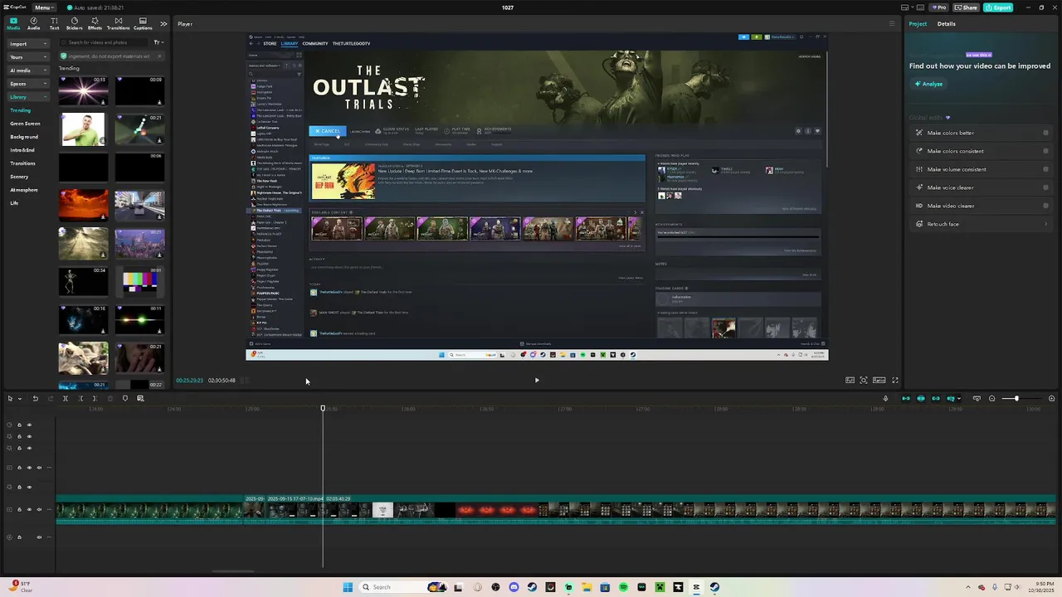Play the video in the player
Image resolution: width=1062 pixels, height=597 pixels.
(x=537, y=381)
